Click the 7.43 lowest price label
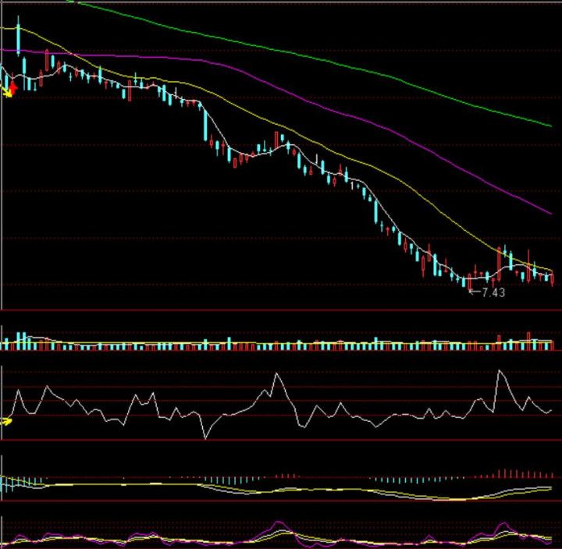The image size is (562, 549). (493, 293)
